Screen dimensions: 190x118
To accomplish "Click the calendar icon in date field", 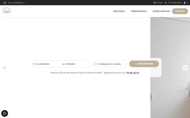I will point(34,64).
